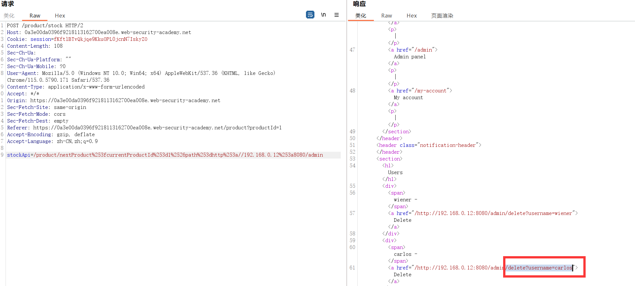Viewport: 635px width, 286px height.
Task: Open the request panel hamburger menu
Action: (337, 15)
